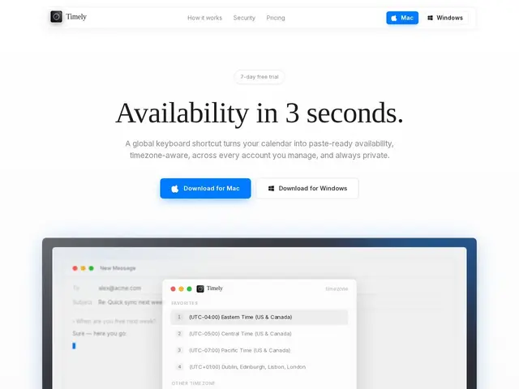Image resolution: width=519 pixels, height=389 pixels.
Task: Click the Windows button in header
Action: (445, 18)
